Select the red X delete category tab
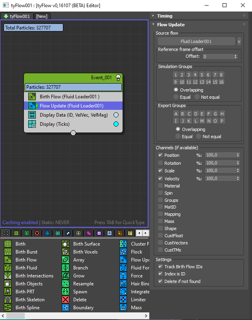The height and width of the screenshot is (320, 252). point(37,233)
